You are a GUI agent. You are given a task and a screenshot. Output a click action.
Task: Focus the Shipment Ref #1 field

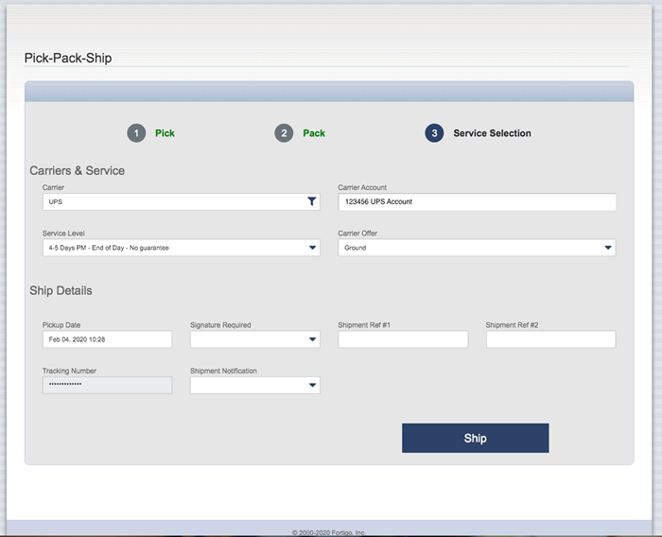[x=403, y=339]
